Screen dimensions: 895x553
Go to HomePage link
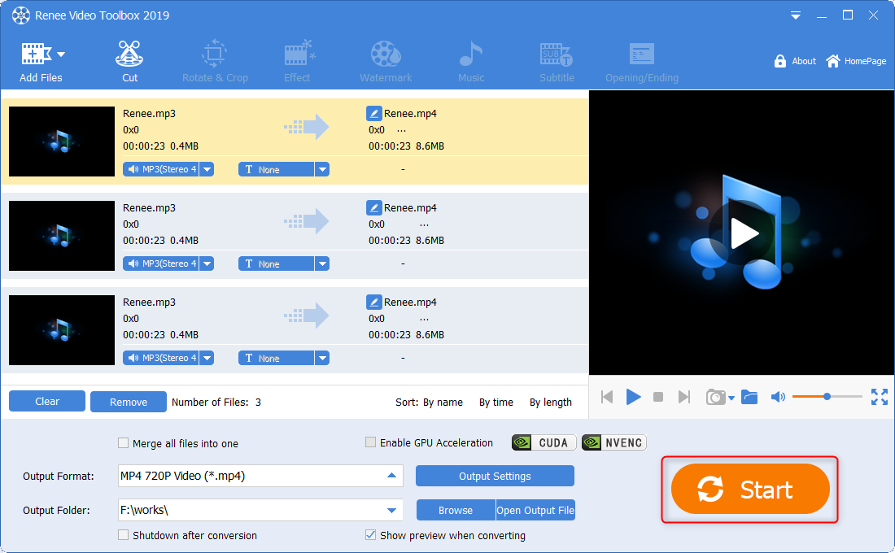point(856,61)
